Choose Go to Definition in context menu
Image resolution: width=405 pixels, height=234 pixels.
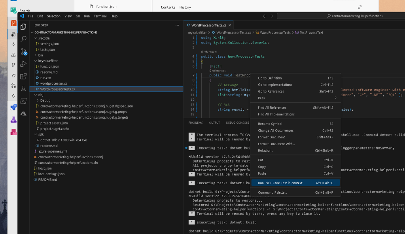[295, 78]
